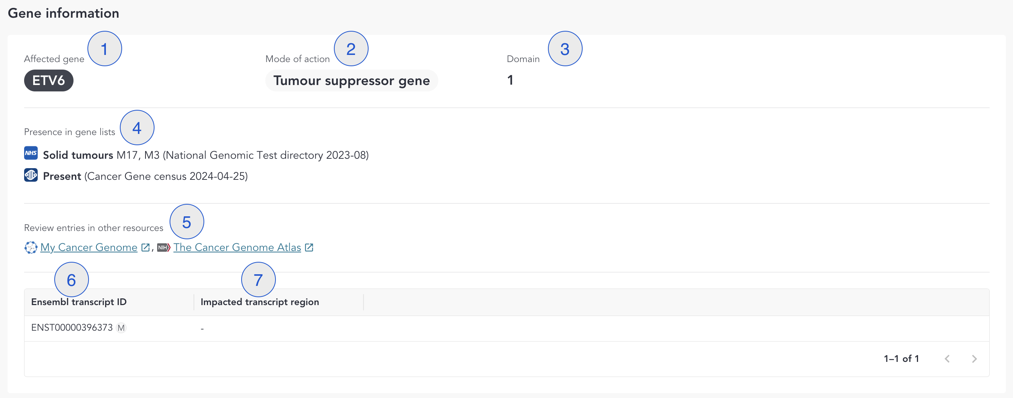Open The Cancer Genome Atlas link
This screenshot has height=398, width=1013.
[237, 247]
